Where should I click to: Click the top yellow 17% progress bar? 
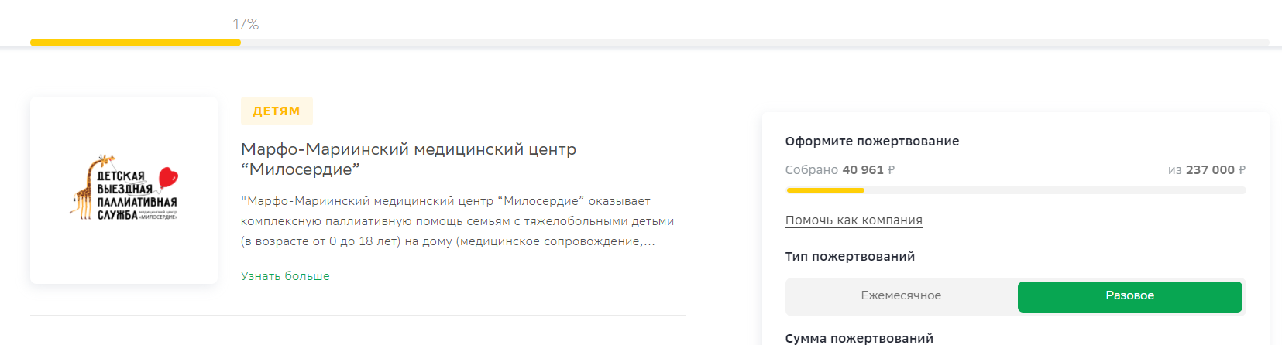point(649,43)
